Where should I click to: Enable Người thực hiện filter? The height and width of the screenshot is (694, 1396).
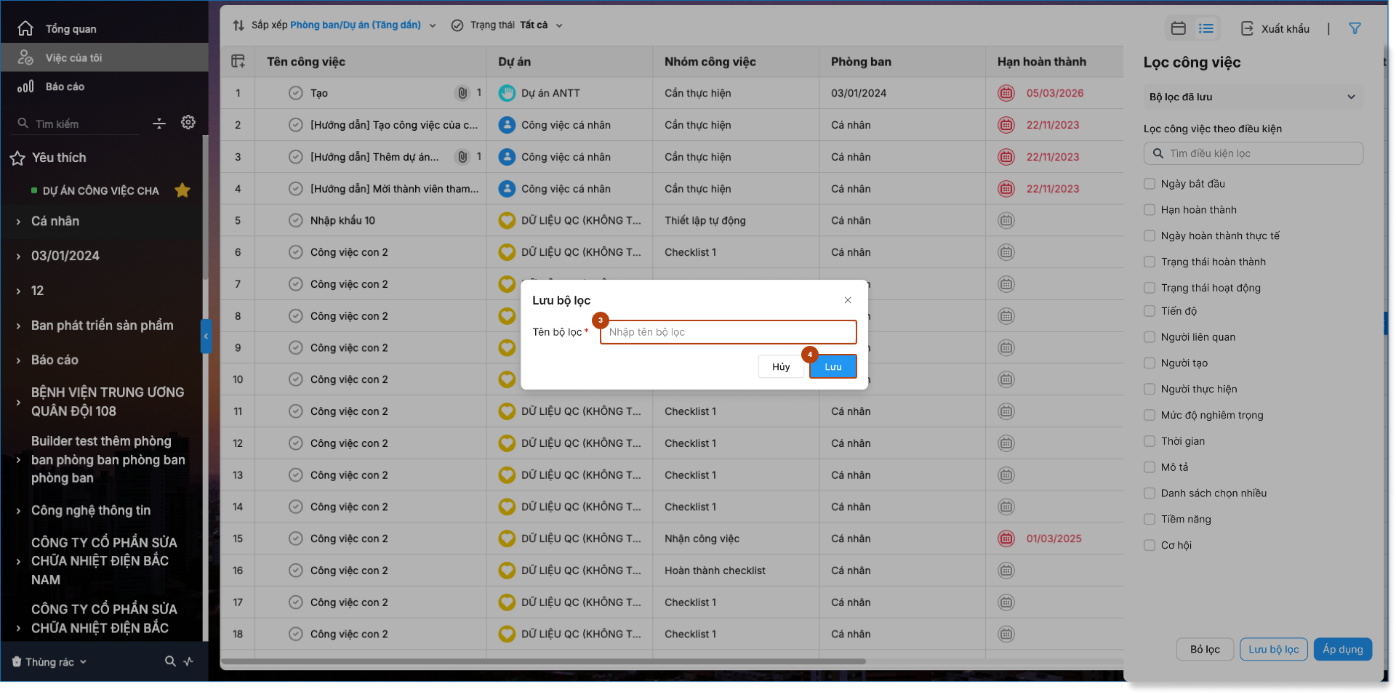click(x=1150, y=389)
